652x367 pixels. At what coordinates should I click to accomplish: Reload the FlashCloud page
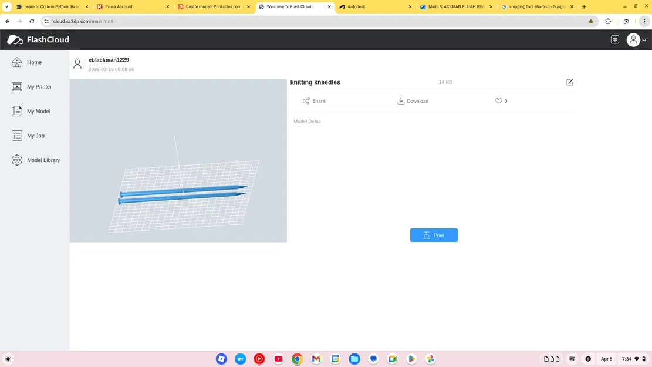click(x=32, y=21)
